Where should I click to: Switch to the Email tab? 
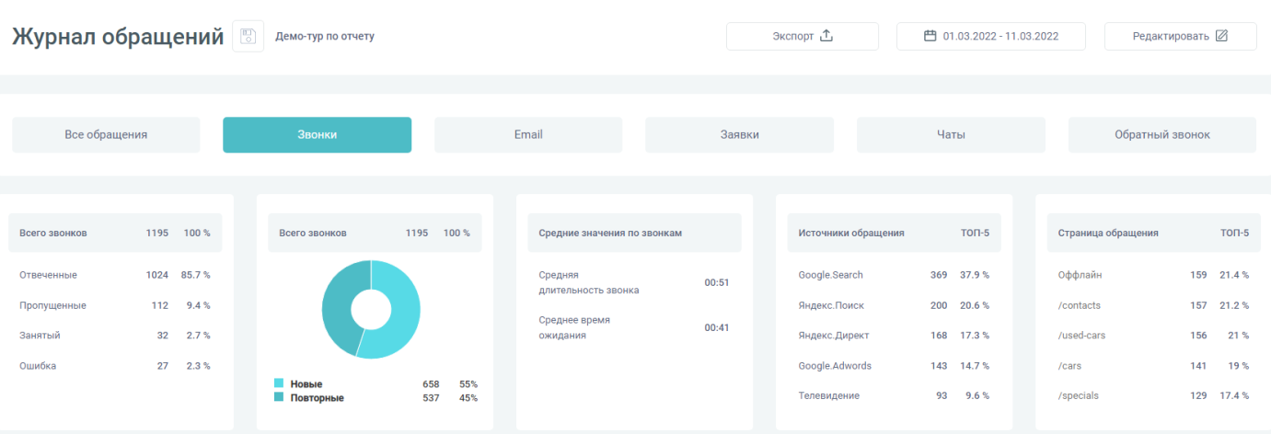pos(528,134)
